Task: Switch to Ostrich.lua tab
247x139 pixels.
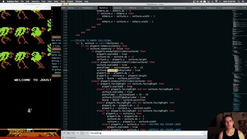Action: 132,8
